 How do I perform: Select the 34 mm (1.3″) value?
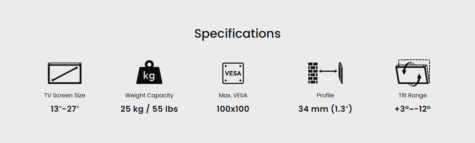pyautogui.click(x=325, y=109)
